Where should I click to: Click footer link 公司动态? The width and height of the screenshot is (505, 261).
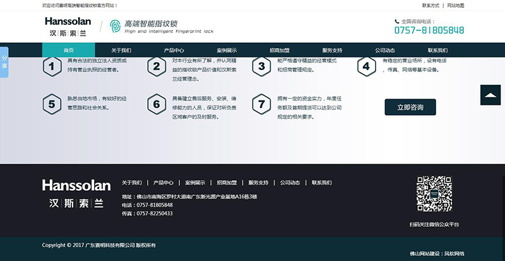[290, 183]
